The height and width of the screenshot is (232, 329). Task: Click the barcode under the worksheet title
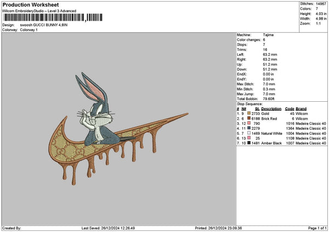(x=53, y=18)
